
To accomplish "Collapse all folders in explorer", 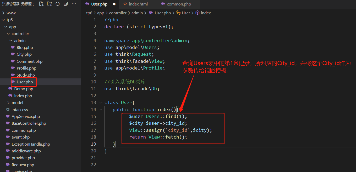I will pos(66,4).
